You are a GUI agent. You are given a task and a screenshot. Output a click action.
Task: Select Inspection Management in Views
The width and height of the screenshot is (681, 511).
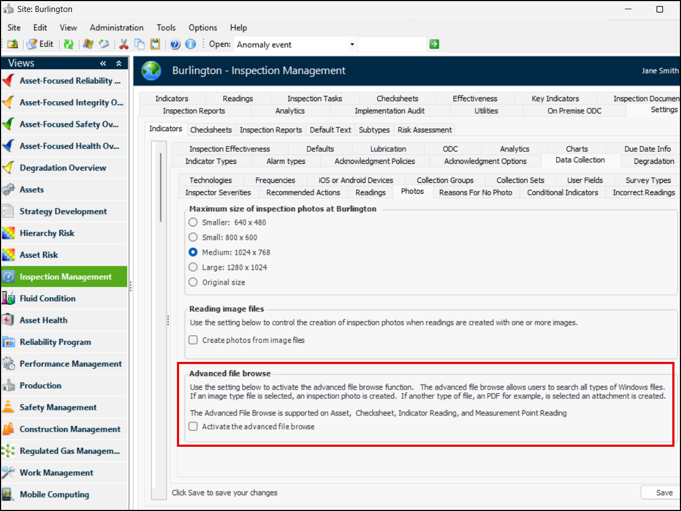click(64, 276)
